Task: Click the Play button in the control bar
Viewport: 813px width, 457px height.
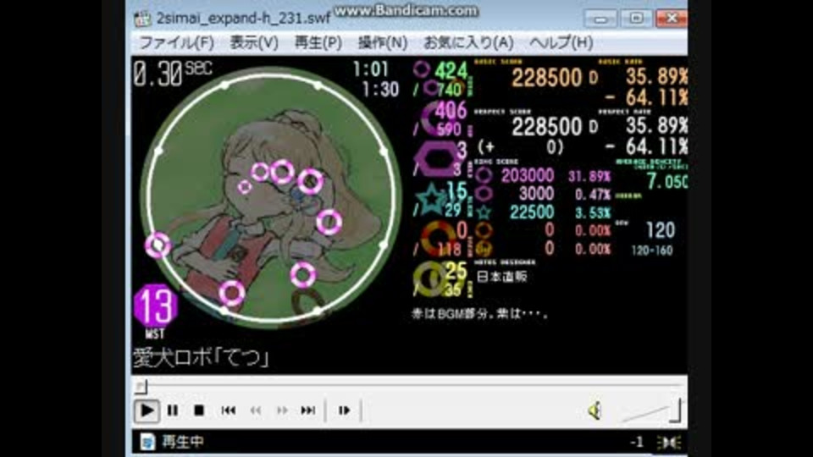Action: [x=147, y=410]
